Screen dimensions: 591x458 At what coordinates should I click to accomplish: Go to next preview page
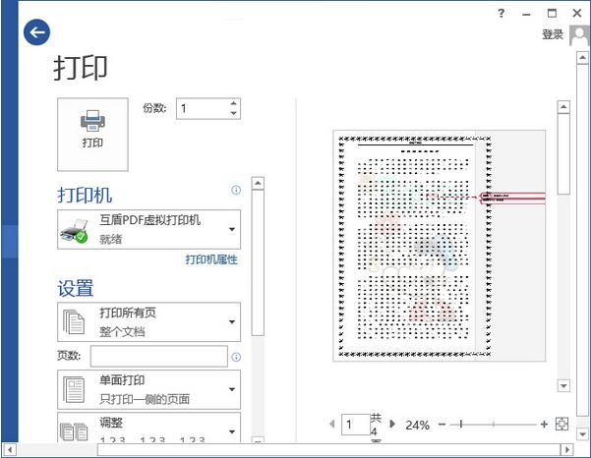pos(392,424)
